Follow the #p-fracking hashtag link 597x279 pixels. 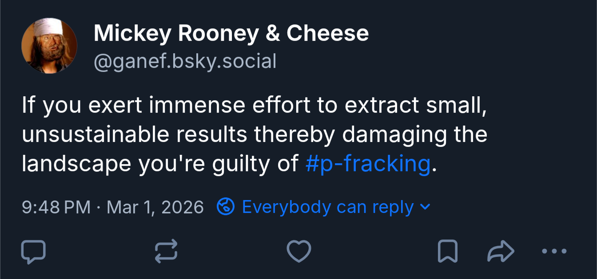368,163
